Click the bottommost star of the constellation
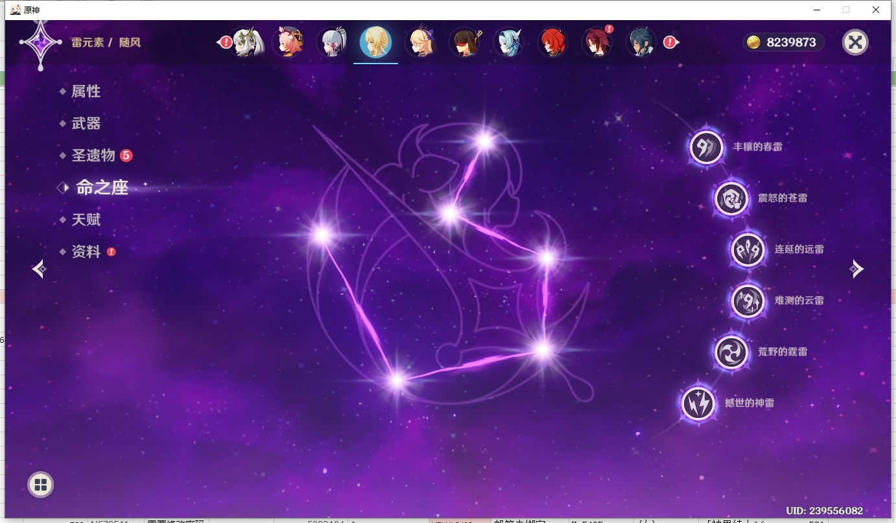Viewport: 896px width, 523px height. tap(397, 381)
